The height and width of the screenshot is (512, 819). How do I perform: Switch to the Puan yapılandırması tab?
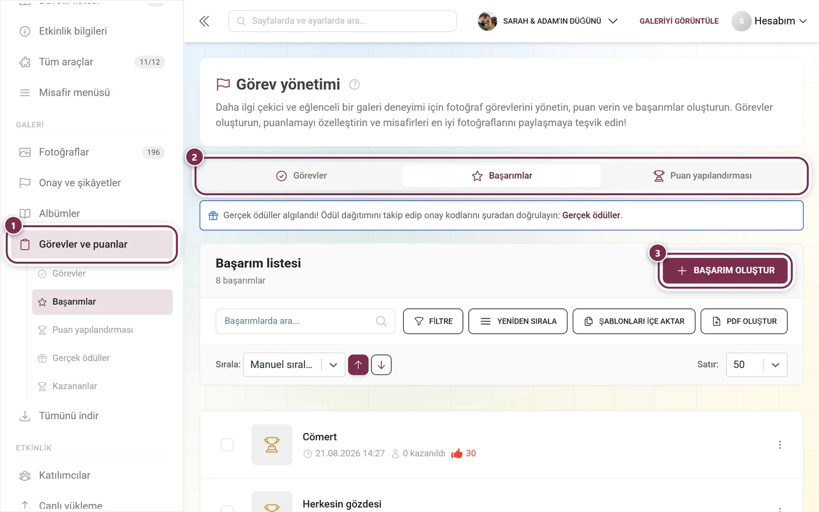pos(702,176)
